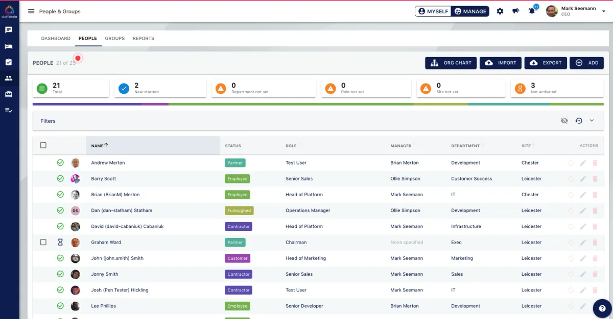
Task: Open the gift rewards sidebar icon
Action: [9, 94]
